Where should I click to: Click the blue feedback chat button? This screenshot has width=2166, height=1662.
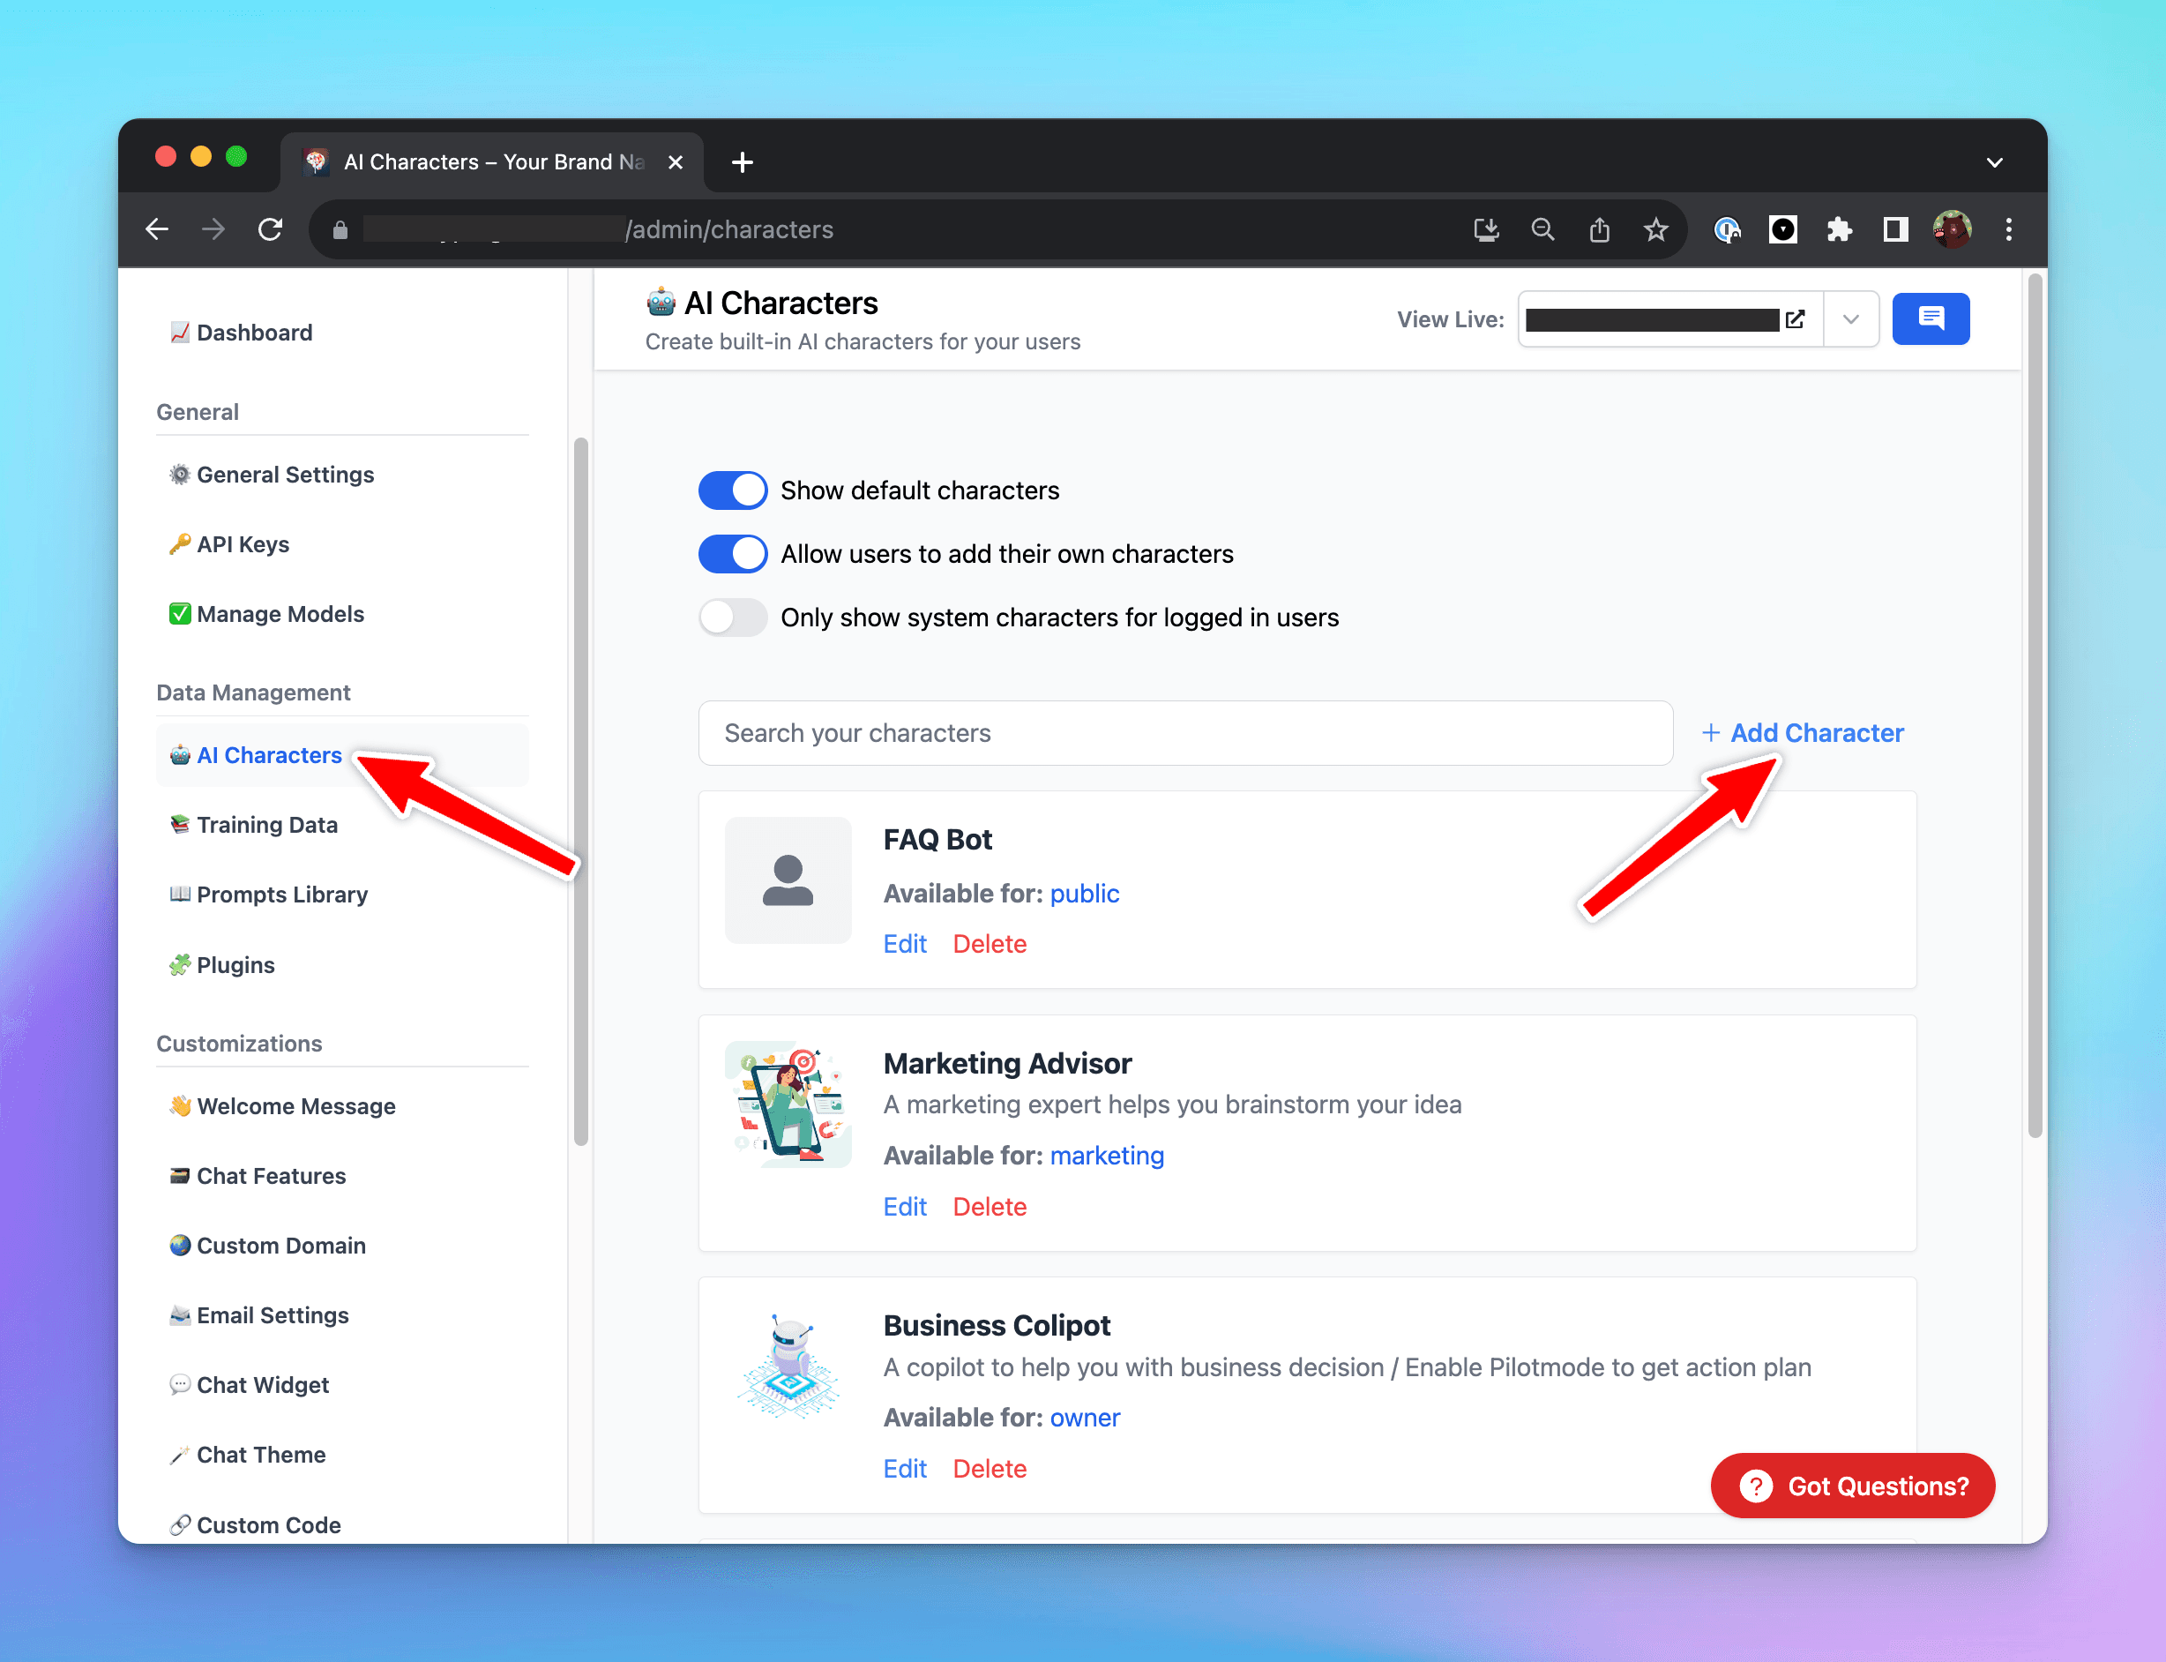coord(1931,318)
